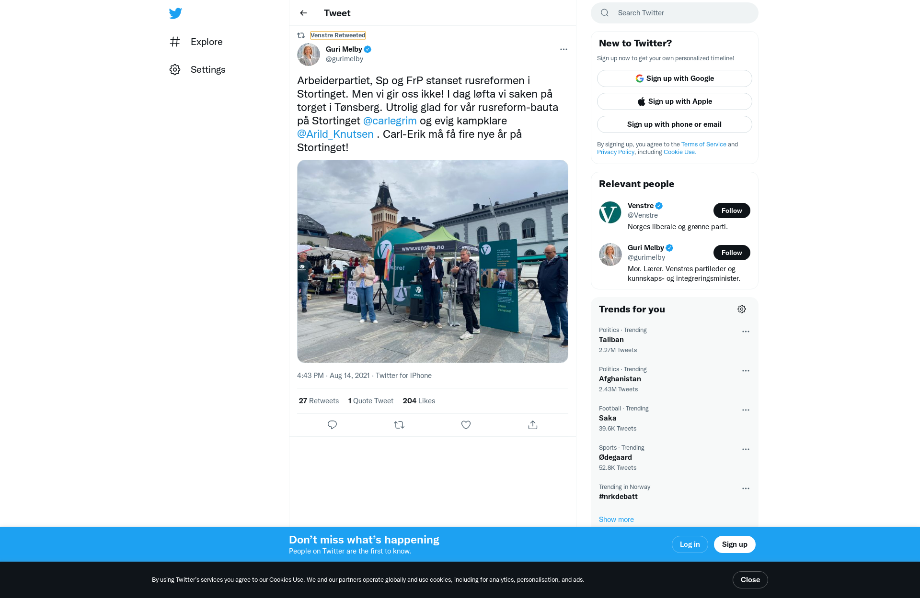Open the Venstre profile logo
920x598 pixels.
tap(610, 212)
